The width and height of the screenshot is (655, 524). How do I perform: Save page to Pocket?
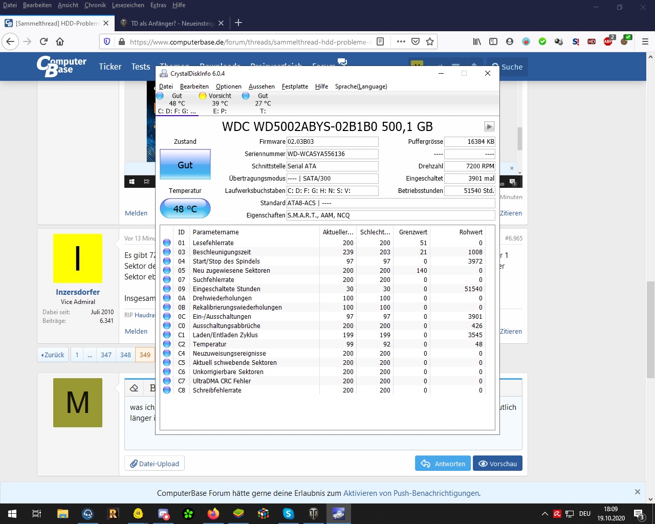(x=416, y=41)
